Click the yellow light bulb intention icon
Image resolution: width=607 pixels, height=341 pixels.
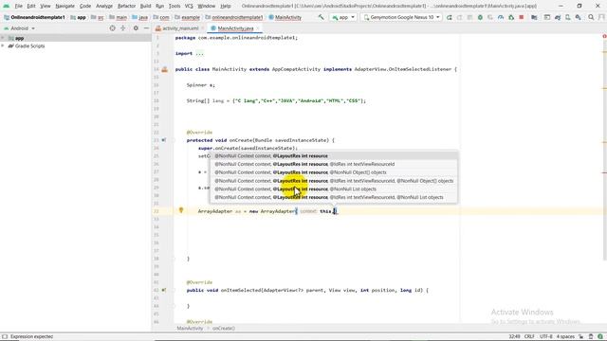pos(181,210)
